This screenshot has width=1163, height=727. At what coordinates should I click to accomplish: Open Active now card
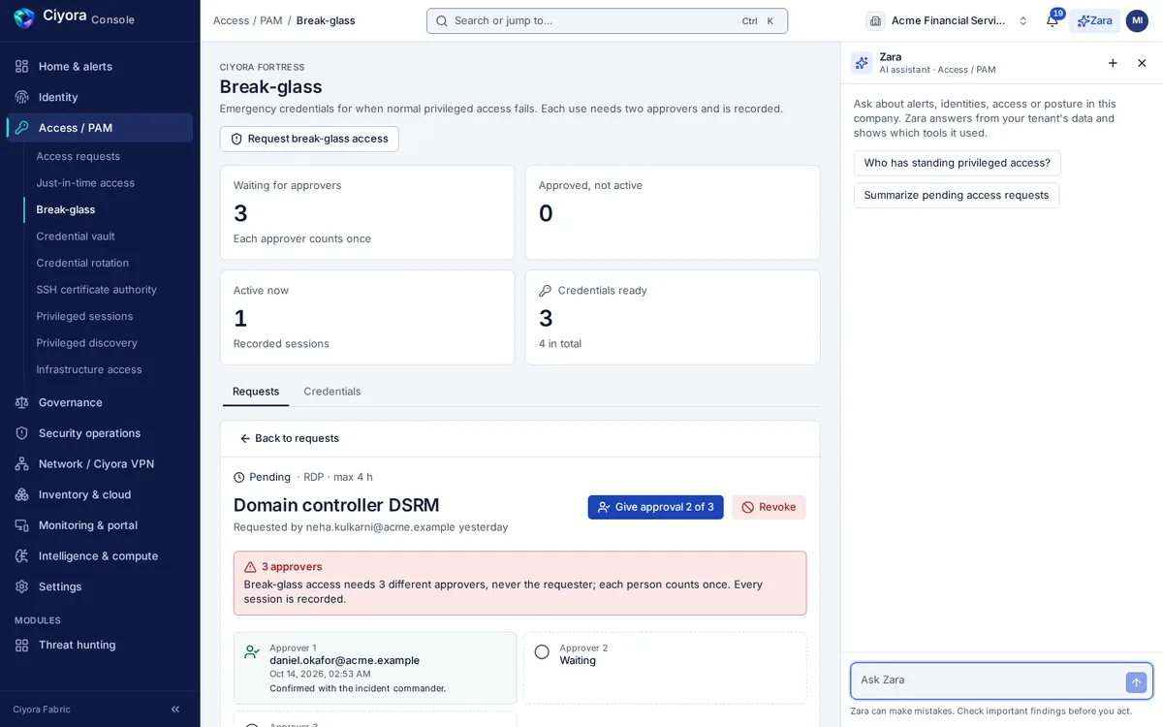[367, 317]
